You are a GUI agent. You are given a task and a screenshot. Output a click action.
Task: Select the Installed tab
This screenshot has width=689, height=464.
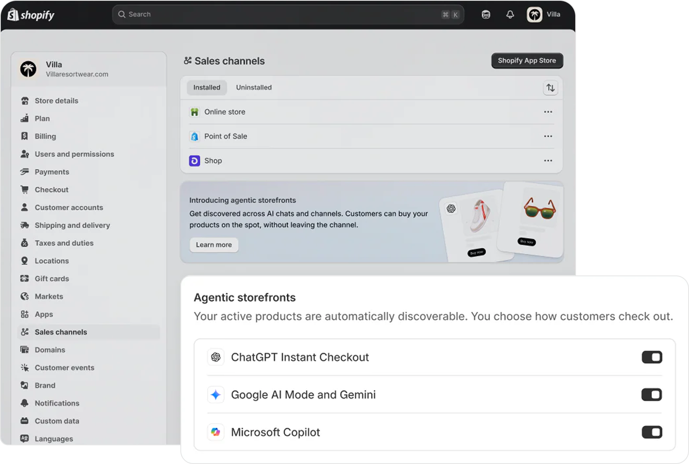tap(207, 87)
